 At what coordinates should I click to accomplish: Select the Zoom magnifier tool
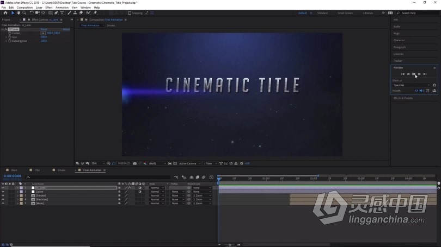(x=24, y=13)
